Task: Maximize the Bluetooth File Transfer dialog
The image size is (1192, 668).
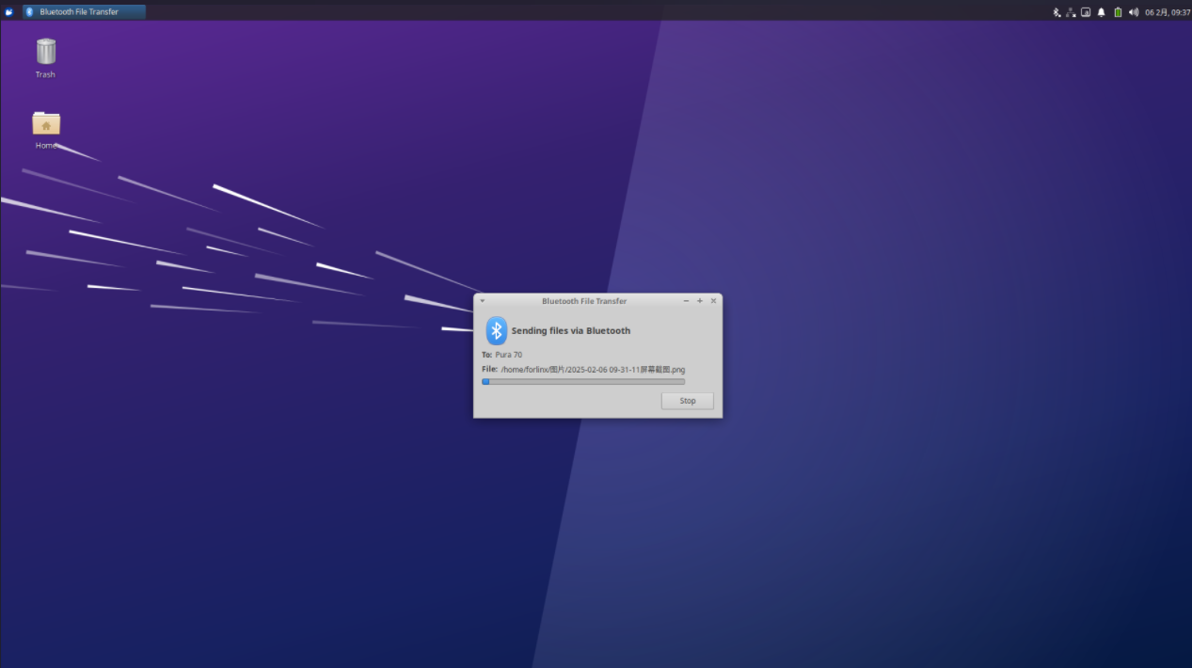Action: (700, 301)
